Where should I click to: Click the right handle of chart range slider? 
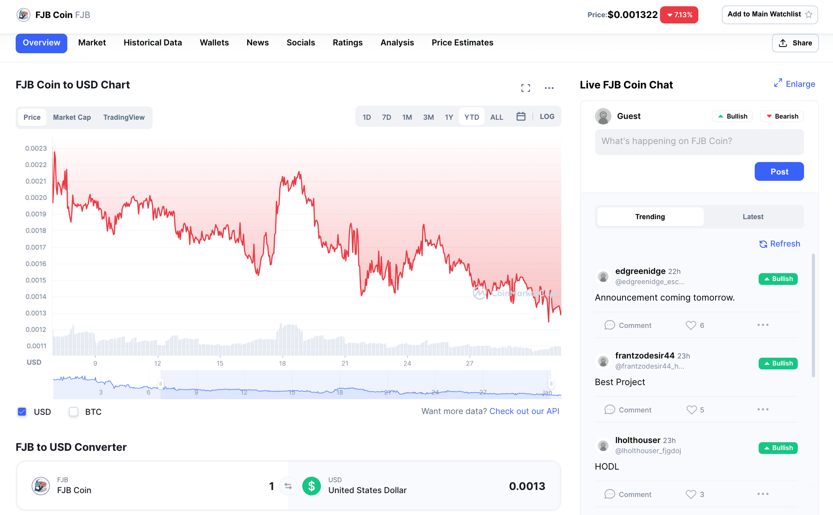(551, 384)
